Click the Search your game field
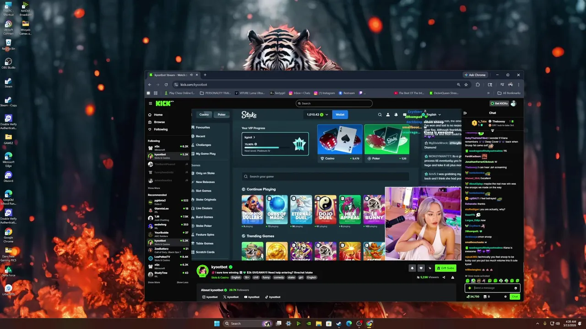This screenshot has width=586, height=329. 326,176
